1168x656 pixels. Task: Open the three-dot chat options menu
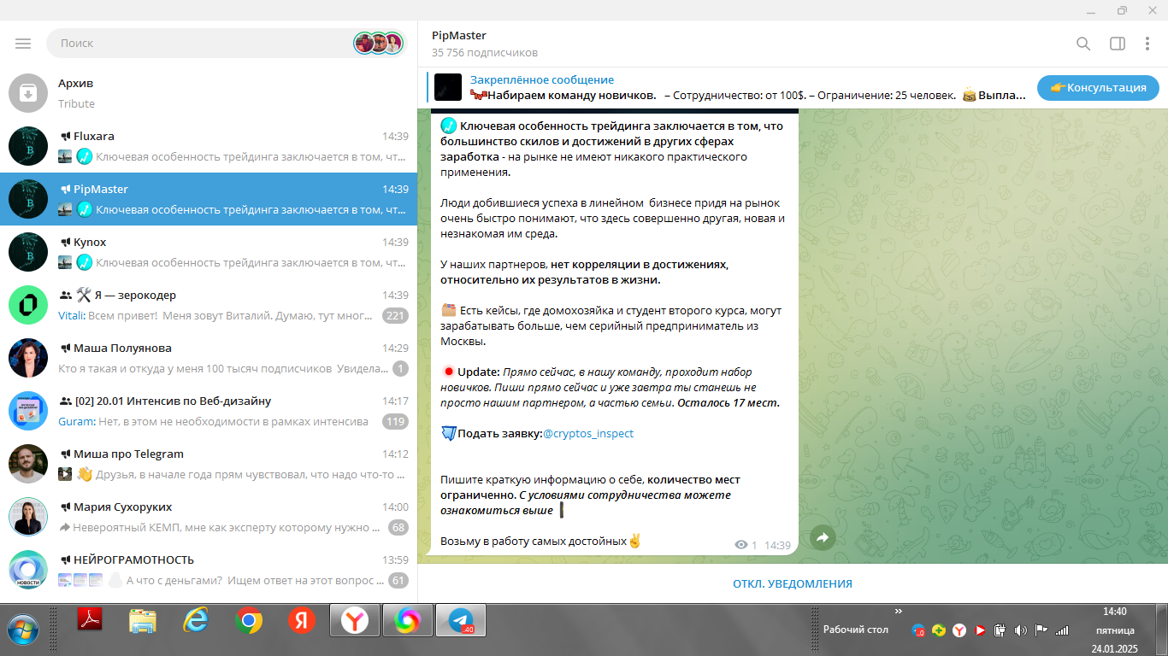click(x=1147, y=44)
